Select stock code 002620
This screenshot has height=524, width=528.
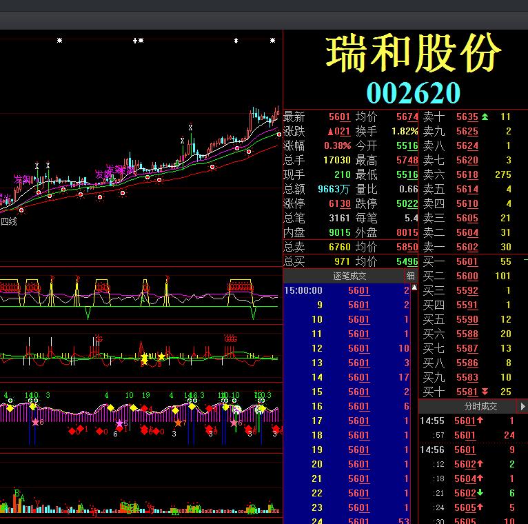point(413,93)
